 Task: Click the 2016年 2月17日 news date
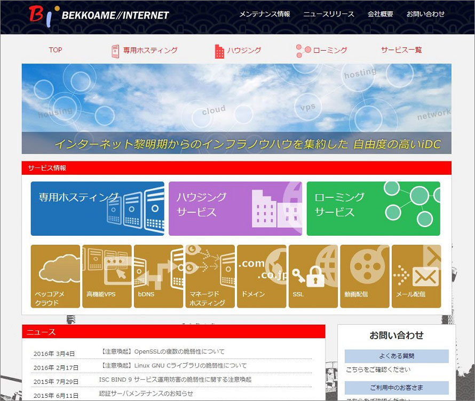(x=56, y=368)
